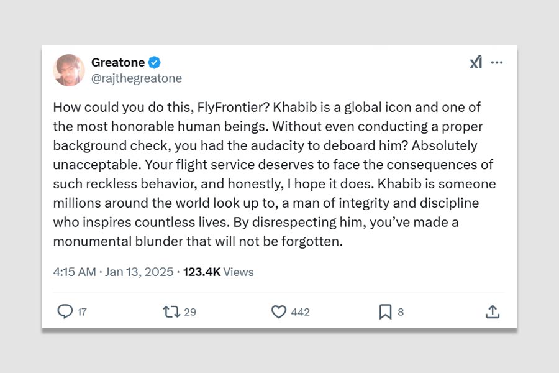The image size is (559, 373).
Task: Click the share upload icon
Action: point(493,311)
